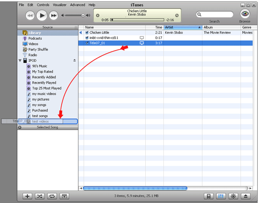Sort by the Time column header
This screenshot has height=203, width=259.
(155, 28)
